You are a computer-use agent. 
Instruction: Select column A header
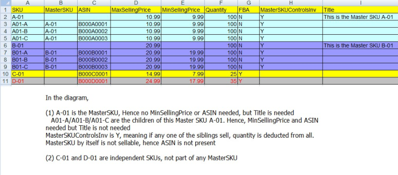tap(28, 3)
